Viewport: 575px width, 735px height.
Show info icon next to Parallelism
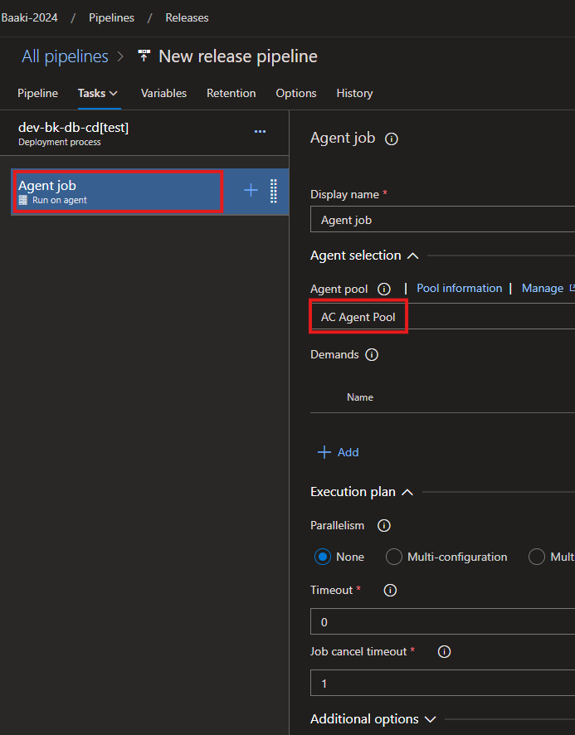[384, 525]
